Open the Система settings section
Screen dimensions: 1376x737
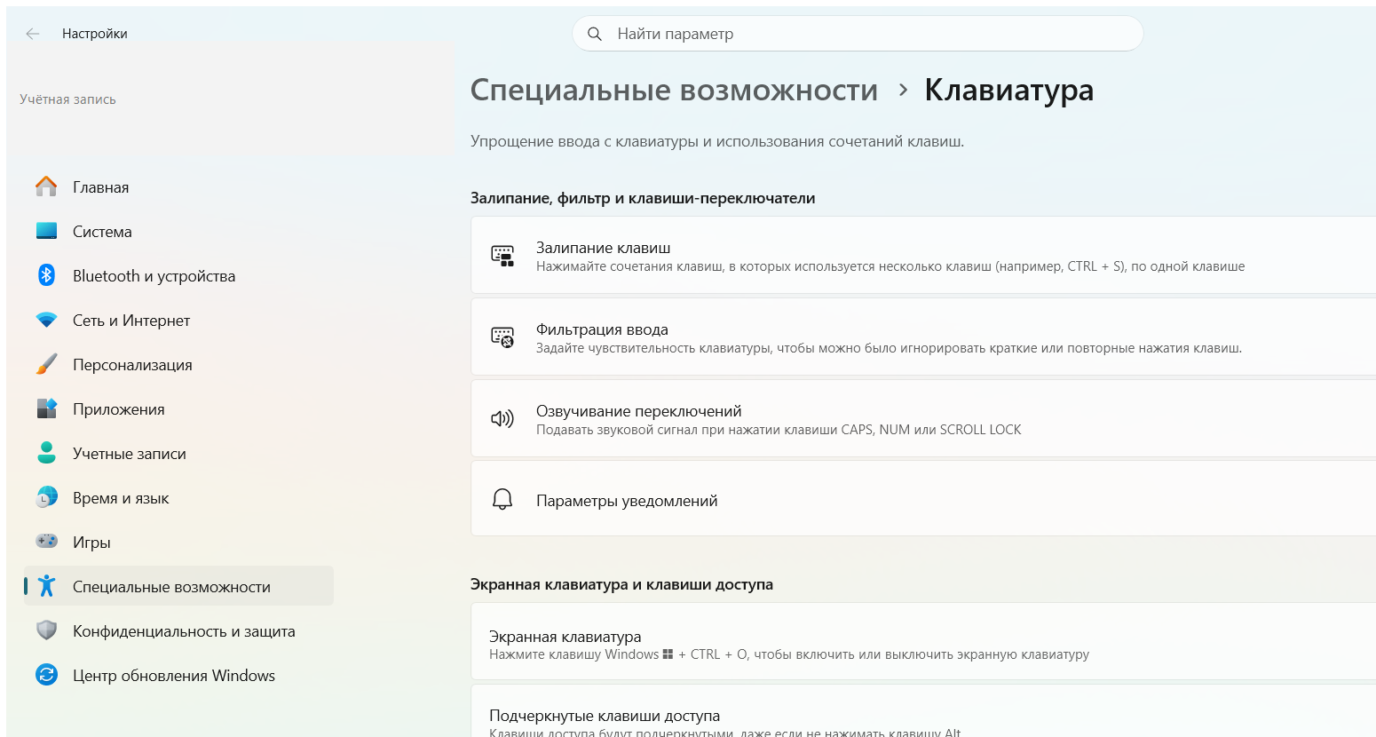[178, 231]
